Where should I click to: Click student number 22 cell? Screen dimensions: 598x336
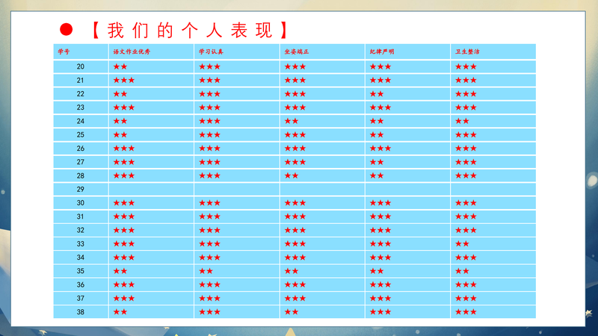[81, 94]
